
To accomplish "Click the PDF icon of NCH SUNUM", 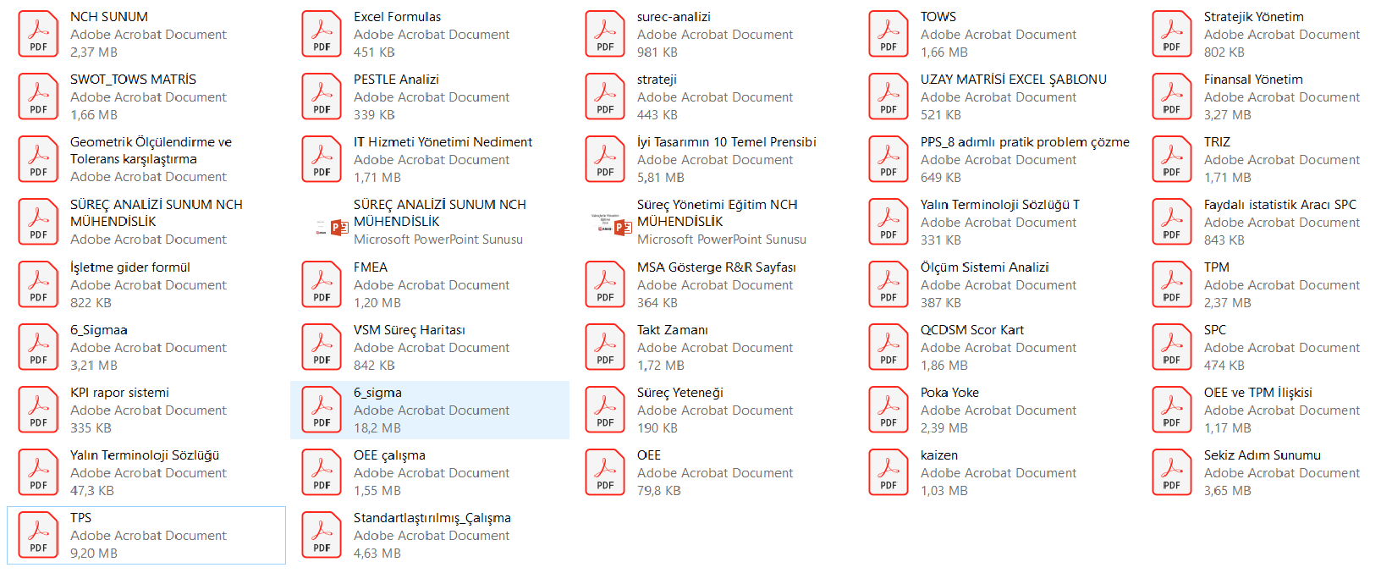I will (x=38, y=35).
